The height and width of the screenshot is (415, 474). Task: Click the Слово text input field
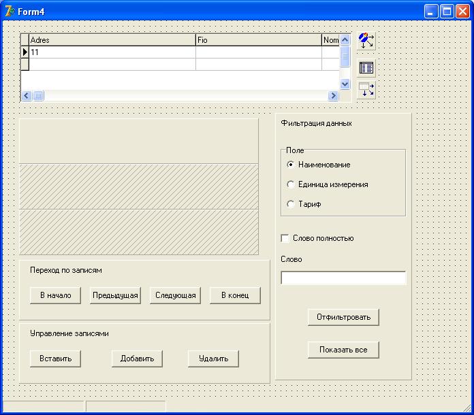click(343, 278)
